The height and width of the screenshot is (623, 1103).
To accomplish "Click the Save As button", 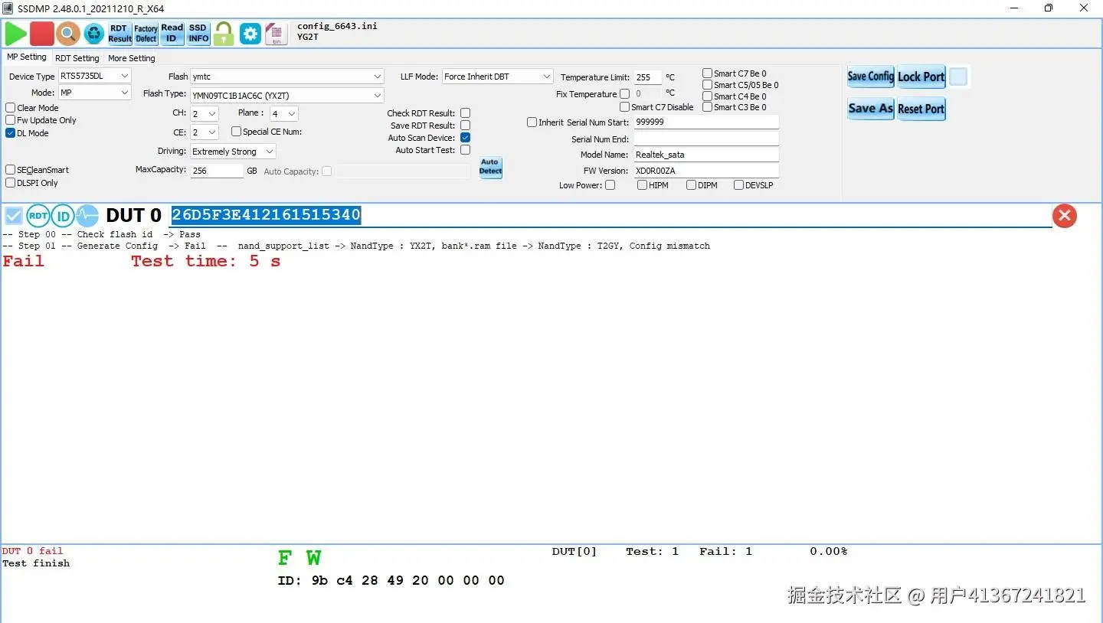I will [x=871, y=109].
